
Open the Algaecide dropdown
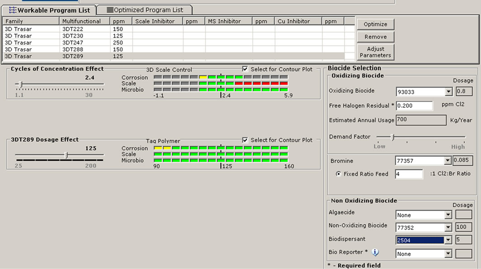pos(448,215)
